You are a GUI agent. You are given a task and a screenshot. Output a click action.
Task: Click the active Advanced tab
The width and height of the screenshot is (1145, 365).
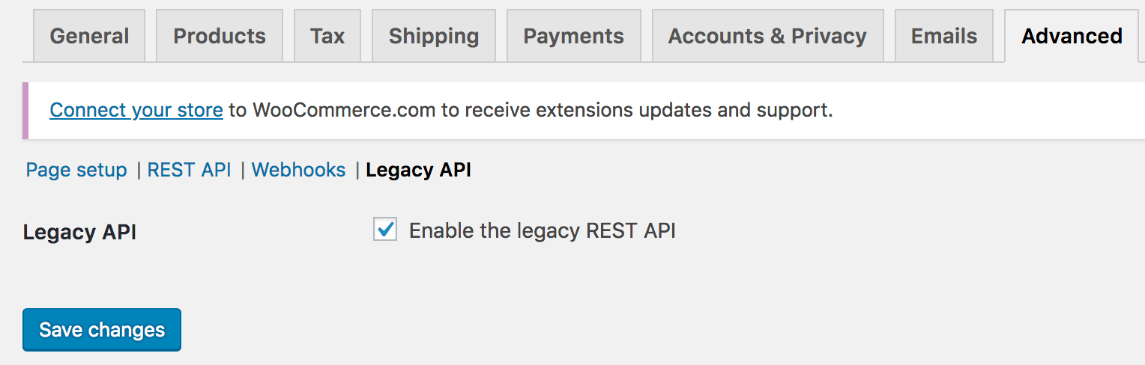1072,36
